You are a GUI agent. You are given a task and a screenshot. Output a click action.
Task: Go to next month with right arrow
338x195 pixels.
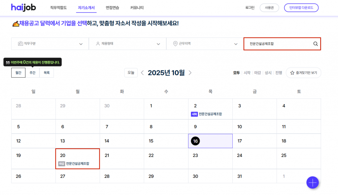pos(190,73)
